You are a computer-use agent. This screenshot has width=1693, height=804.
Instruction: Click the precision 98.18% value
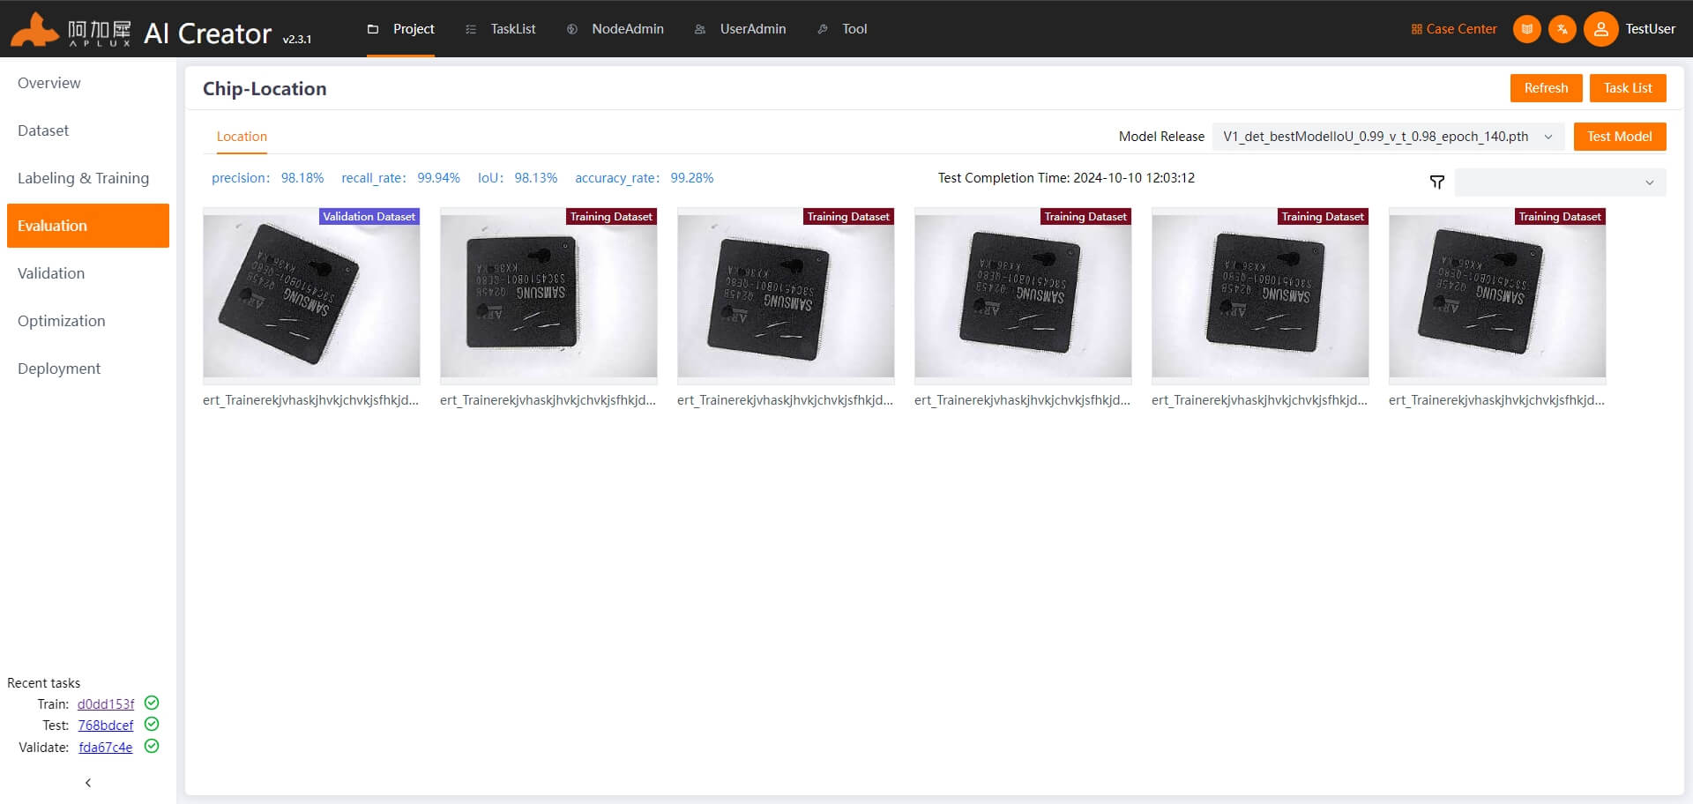point(302,178)
